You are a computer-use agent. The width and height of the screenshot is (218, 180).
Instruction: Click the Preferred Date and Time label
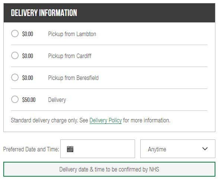[31, 149]
